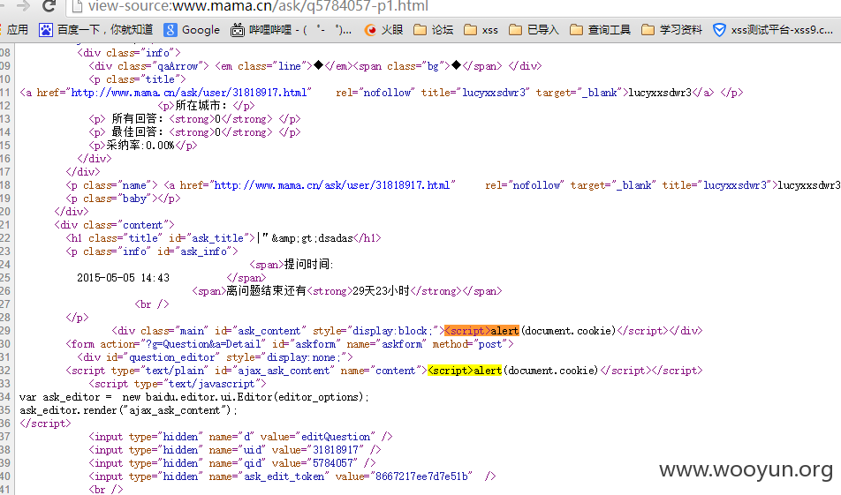Click the 采纳率:0.00% text

click(x=140, y=146)
